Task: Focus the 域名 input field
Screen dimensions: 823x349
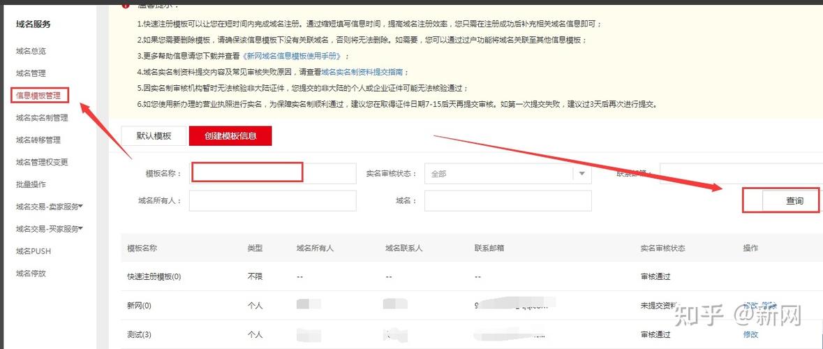Action: pos(508,200)
